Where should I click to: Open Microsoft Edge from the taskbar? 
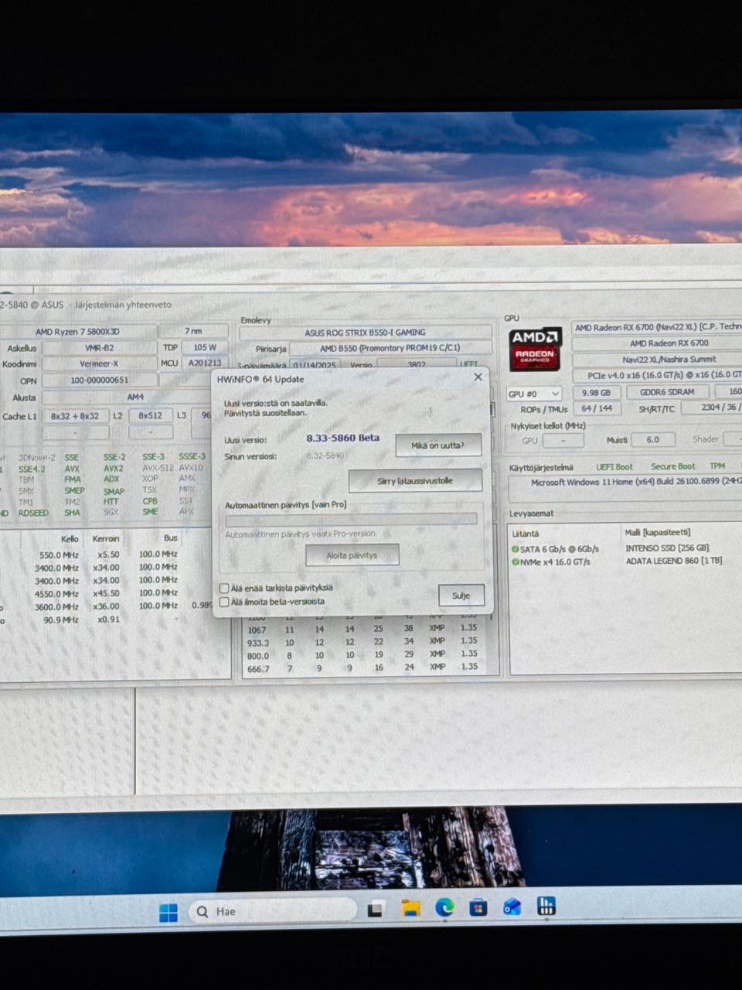[x=444, y=906]
